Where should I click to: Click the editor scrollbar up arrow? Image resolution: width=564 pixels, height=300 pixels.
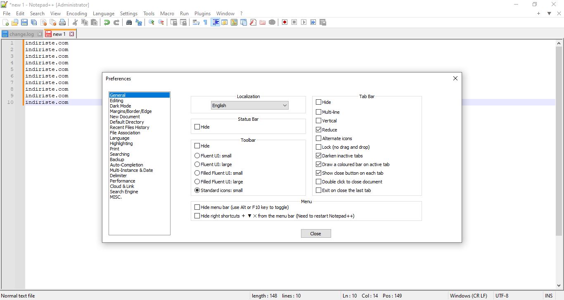pyautogui.click(x=559, y=43)
